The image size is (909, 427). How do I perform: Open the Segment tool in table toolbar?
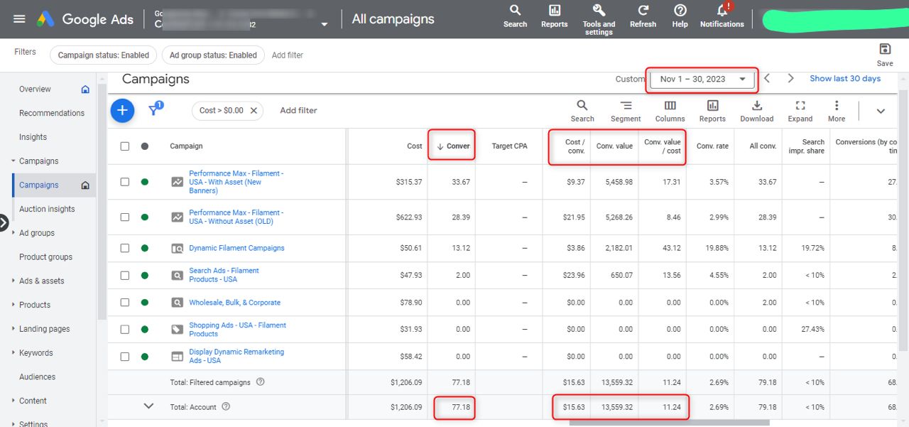(x=626, y=111)
